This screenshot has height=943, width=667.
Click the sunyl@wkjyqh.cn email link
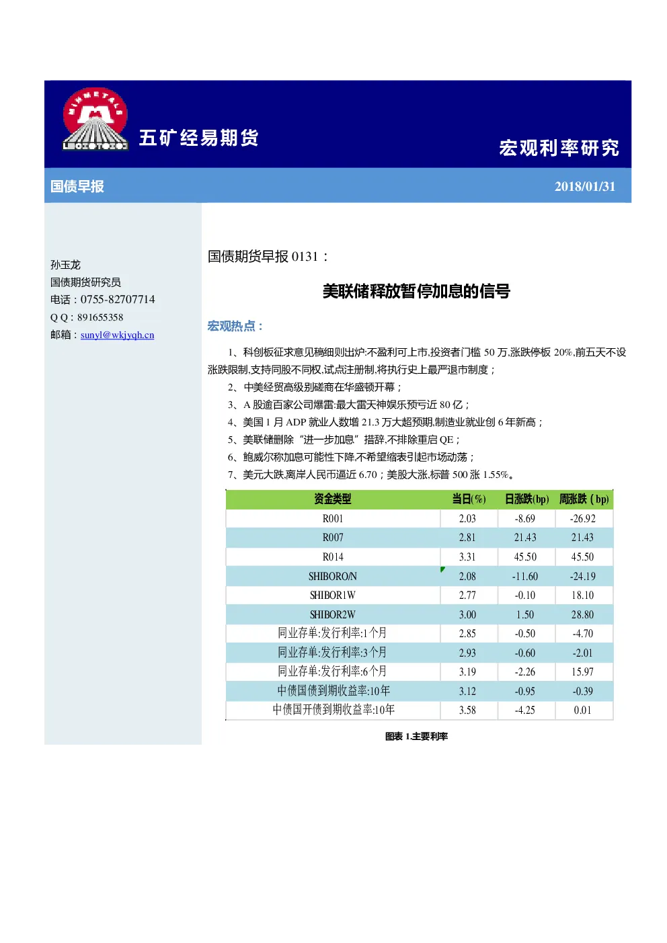coord(117,335)
